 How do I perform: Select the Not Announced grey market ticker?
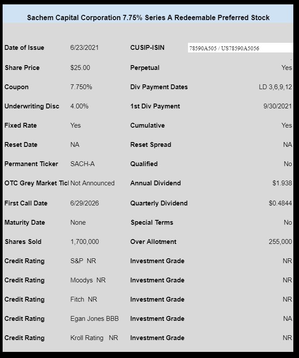[x=92, y=183]
